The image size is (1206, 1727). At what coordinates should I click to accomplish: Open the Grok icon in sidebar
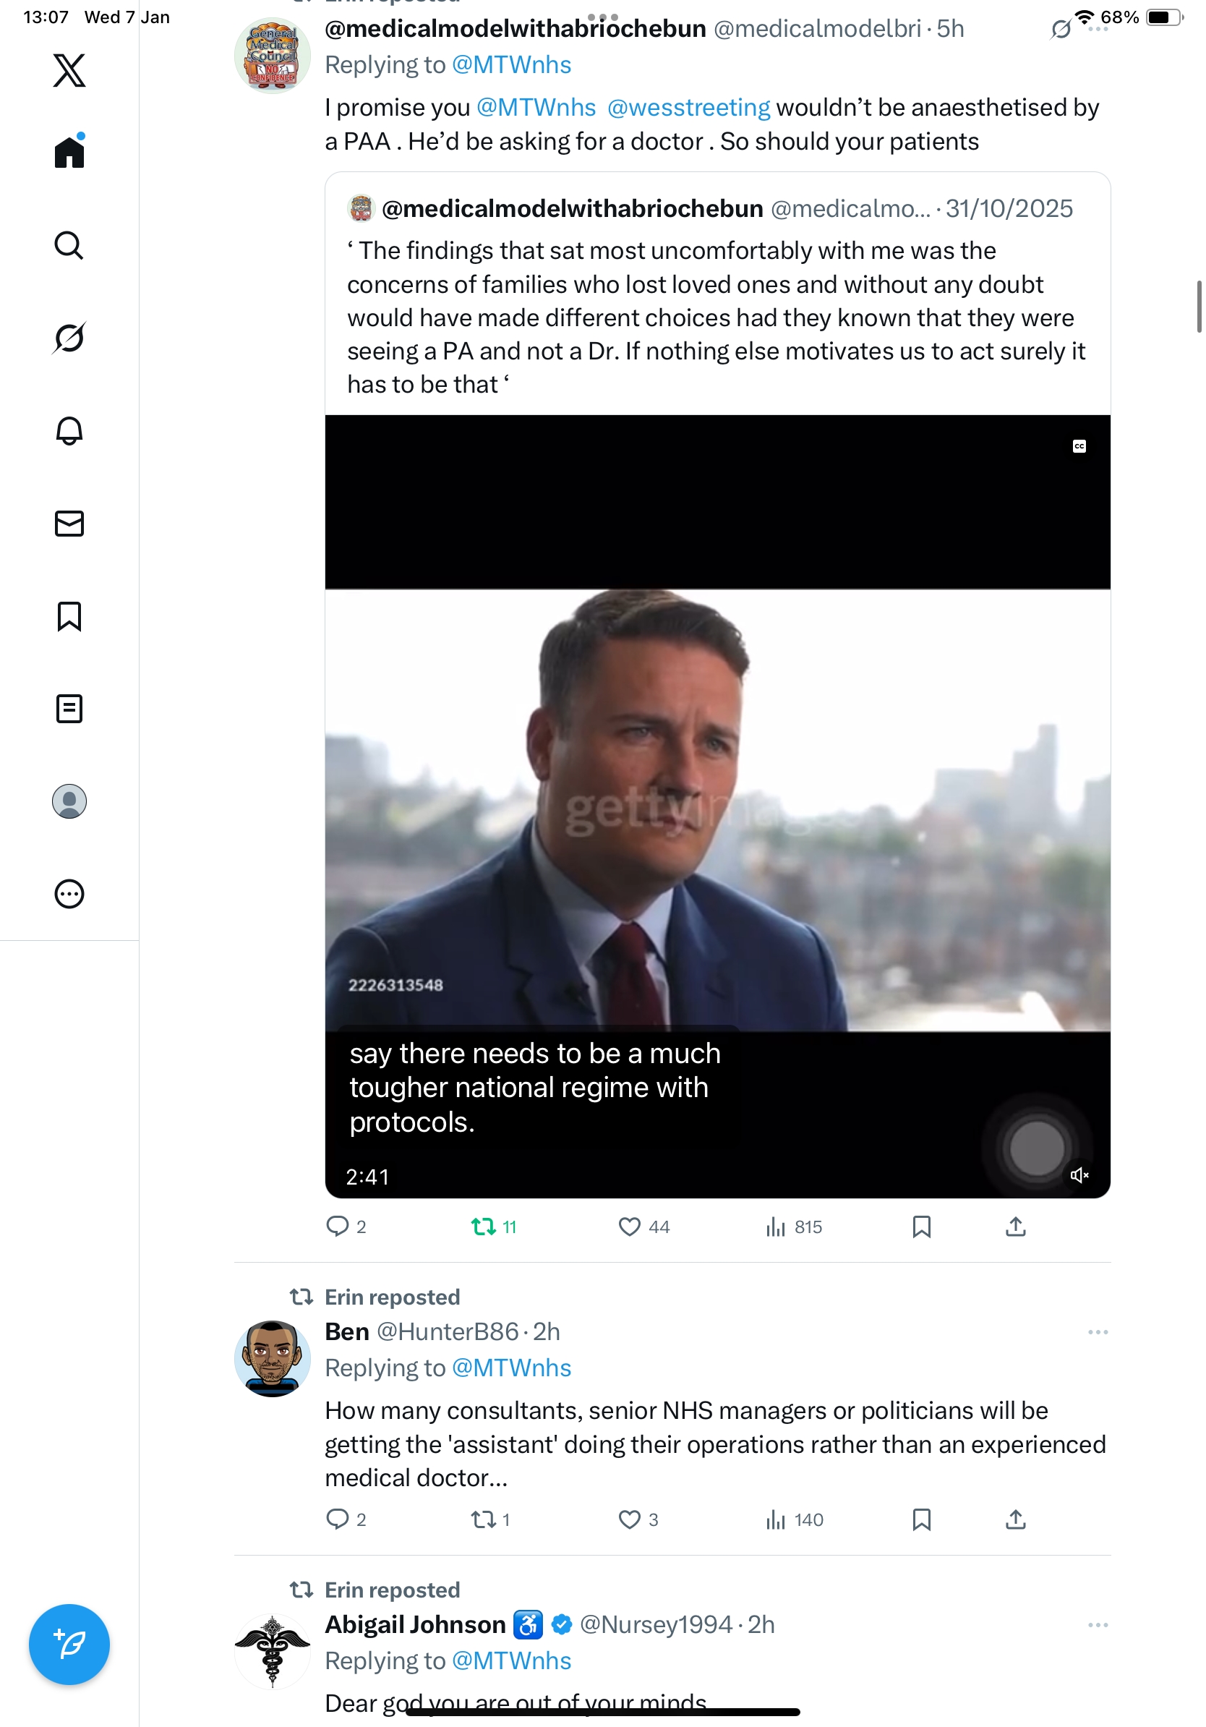tap(69, 338)
